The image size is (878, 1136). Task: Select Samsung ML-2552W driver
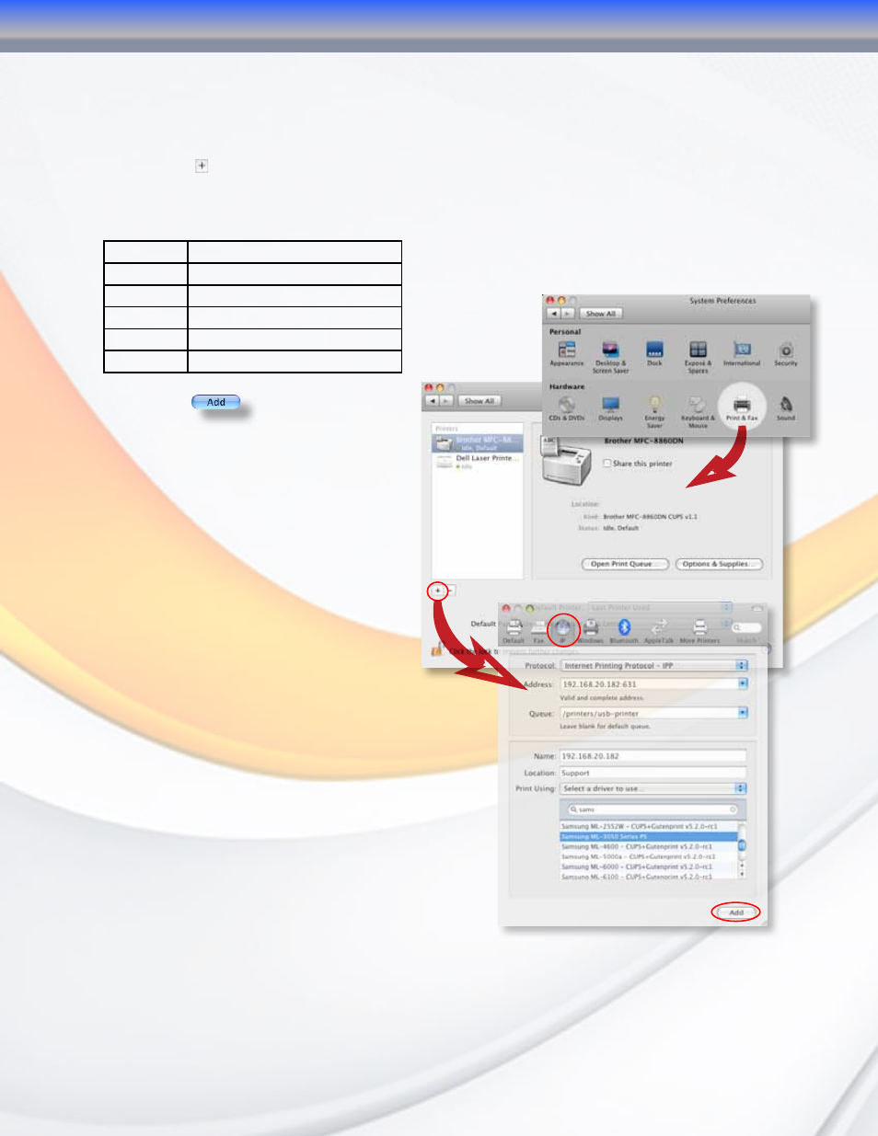649,827
